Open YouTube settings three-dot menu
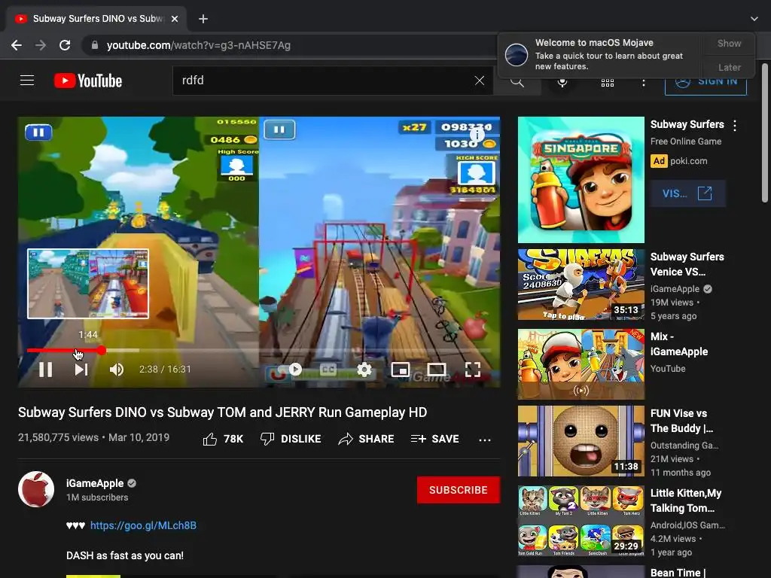The width and height of the screenshot is (771, 578). pos(643,83)
